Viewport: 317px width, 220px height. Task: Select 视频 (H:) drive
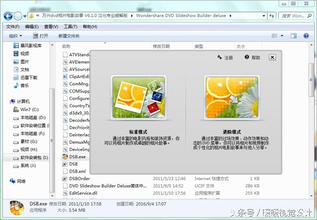(x=25, y=150)
